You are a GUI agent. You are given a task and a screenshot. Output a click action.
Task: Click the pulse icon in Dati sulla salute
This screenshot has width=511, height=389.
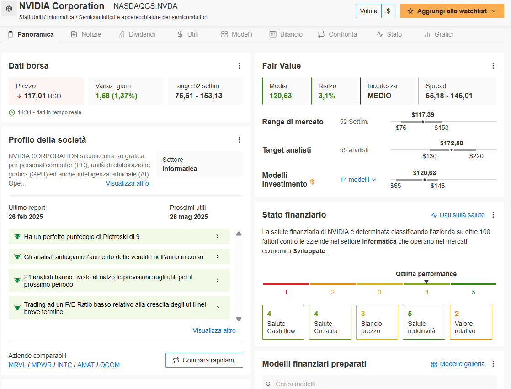(x=434, y=215)
